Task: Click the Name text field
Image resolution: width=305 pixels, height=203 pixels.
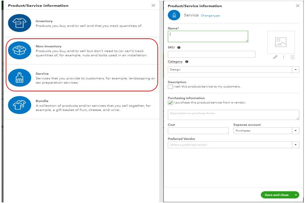Action: 208,36
